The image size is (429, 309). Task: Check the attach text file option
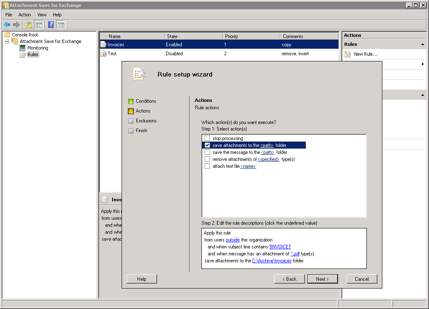[208, 166]
